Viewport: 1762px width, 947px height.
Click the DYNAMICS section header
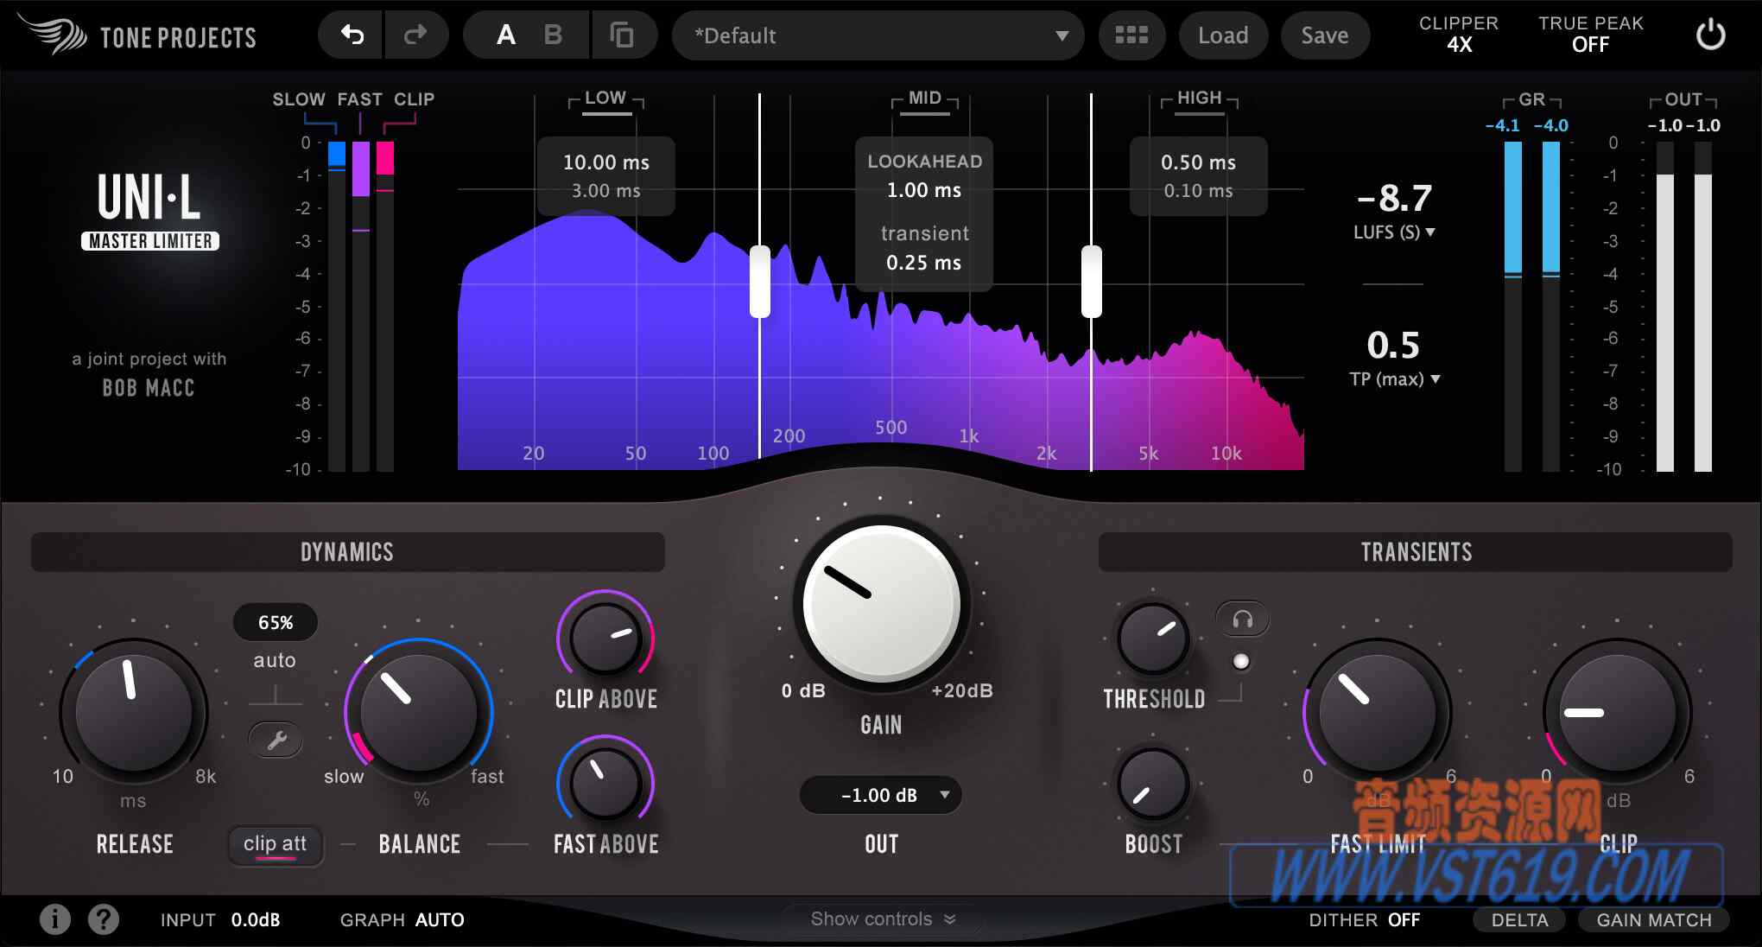[x=347, y=552]
